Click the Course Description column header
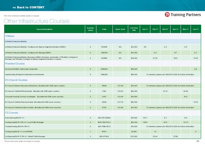This screenshot has width=205, height=145. pyautogui.click(x=44, y=29)
